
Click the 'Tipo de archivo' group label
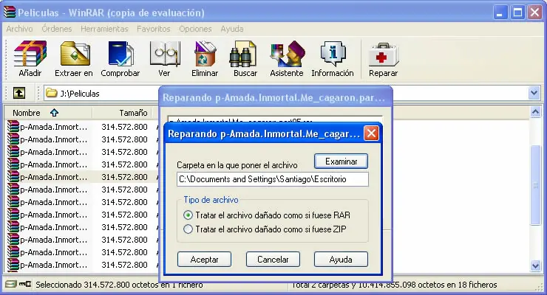coord(211,200)
